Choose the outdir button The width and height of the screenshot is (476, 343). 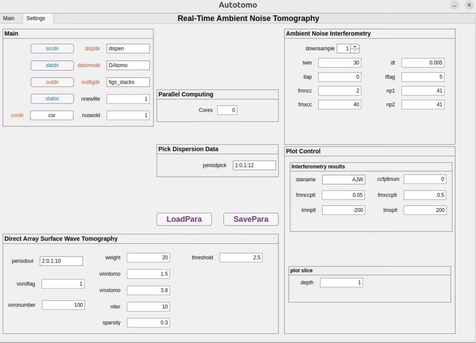[52, 82]
